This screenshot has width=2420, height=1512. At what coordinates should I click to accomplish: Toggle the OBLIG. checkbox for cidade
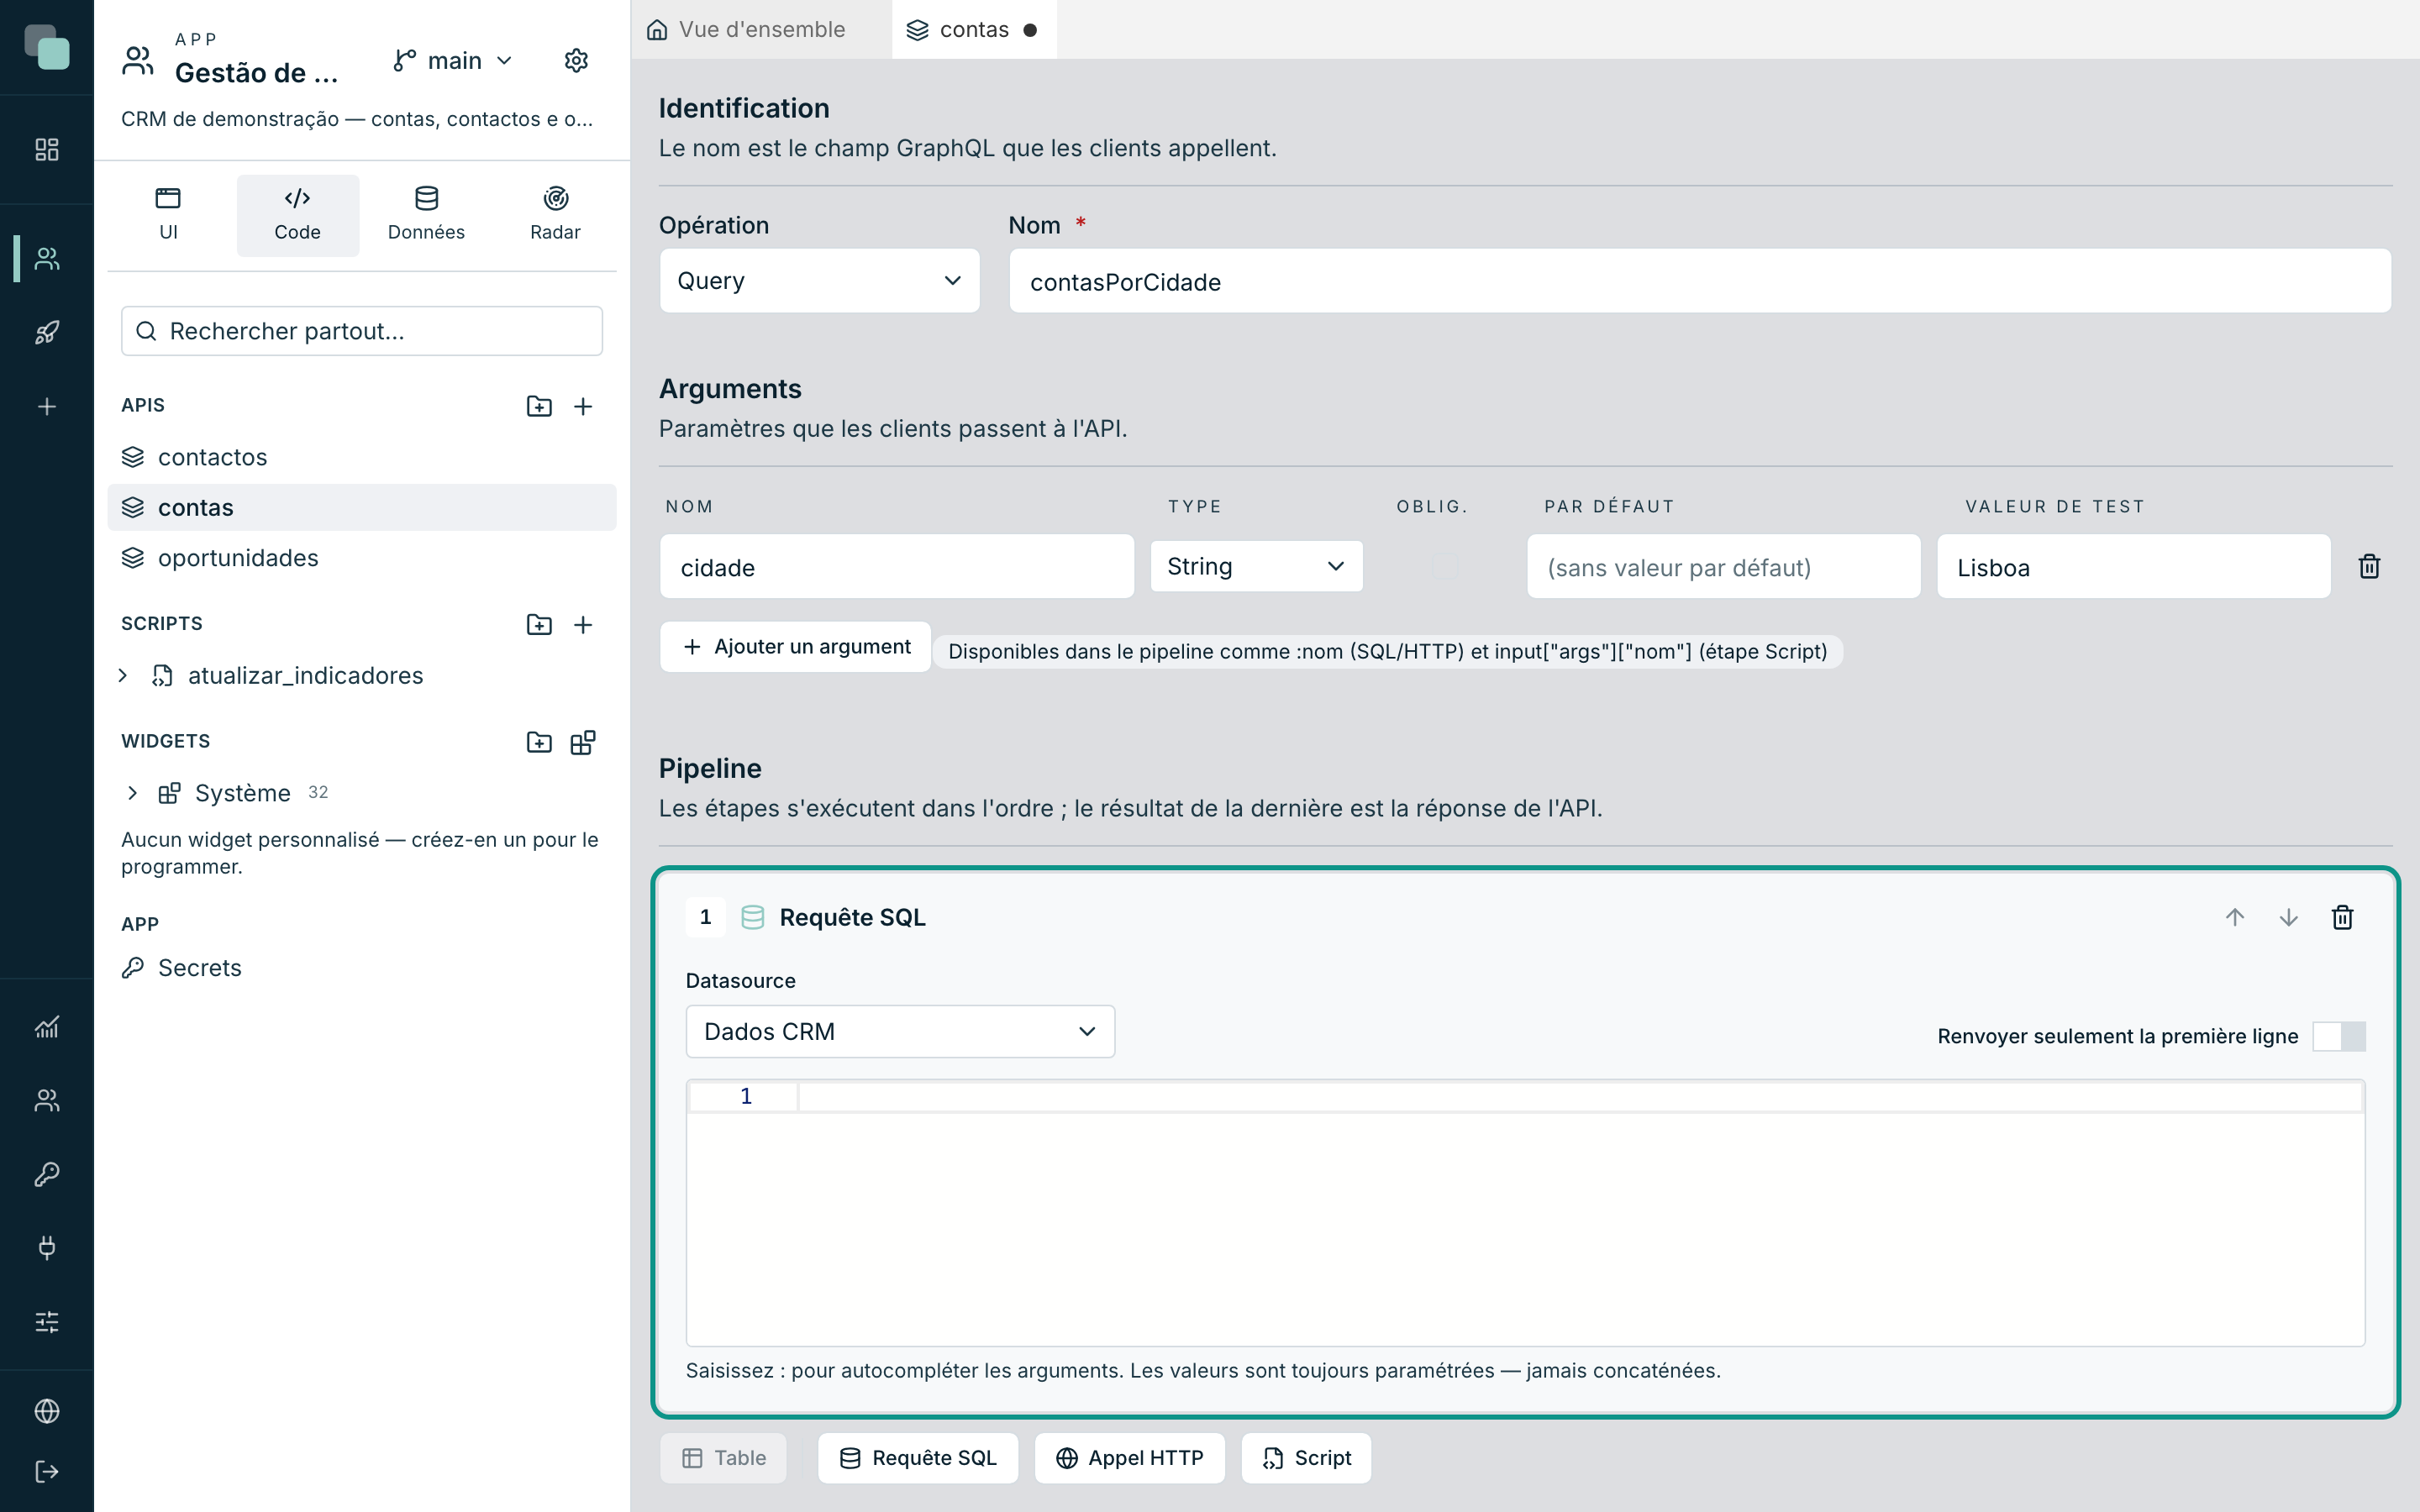1445,567
